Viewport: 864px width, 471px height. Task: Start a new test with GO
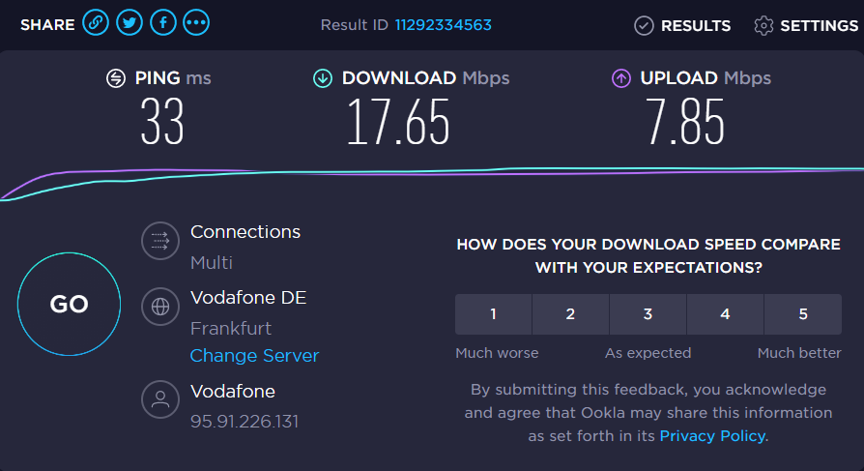(x=69, y=304)
